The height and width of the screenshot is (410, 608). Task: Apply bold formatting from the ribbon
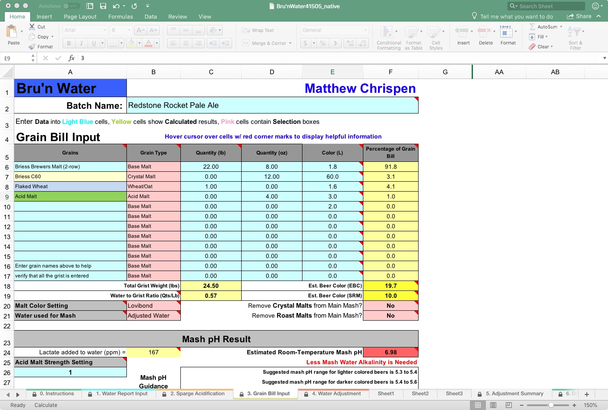68,43
